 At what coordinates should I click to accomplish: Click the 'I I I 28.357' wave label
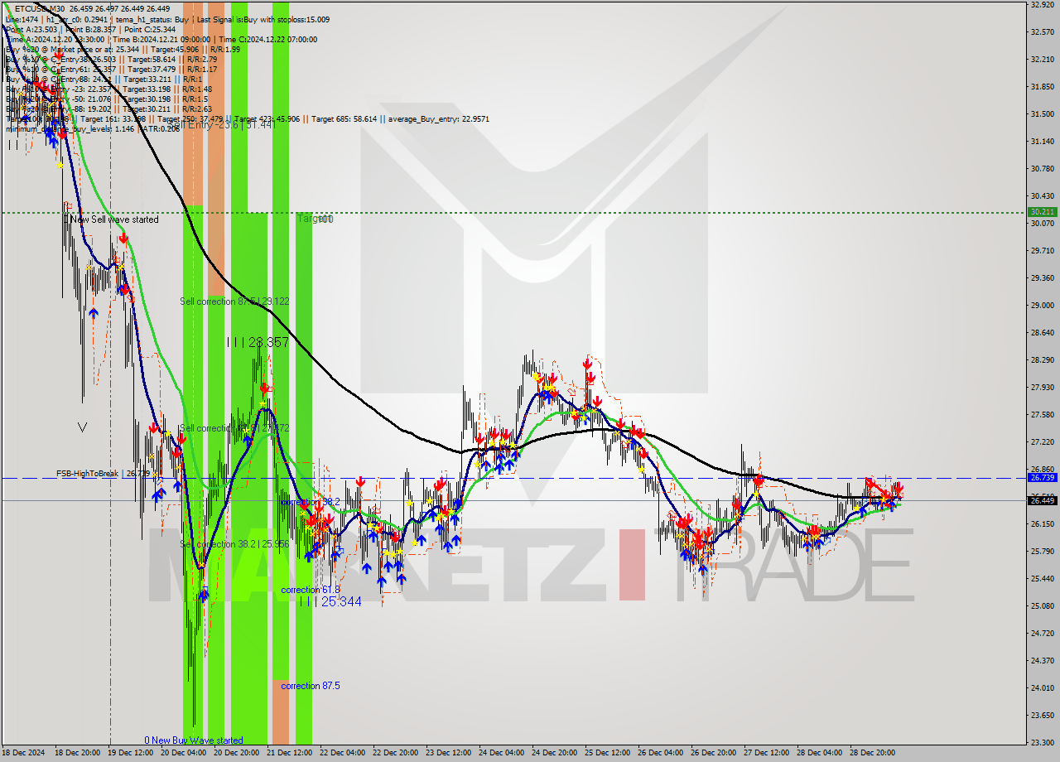click(258, 342)
